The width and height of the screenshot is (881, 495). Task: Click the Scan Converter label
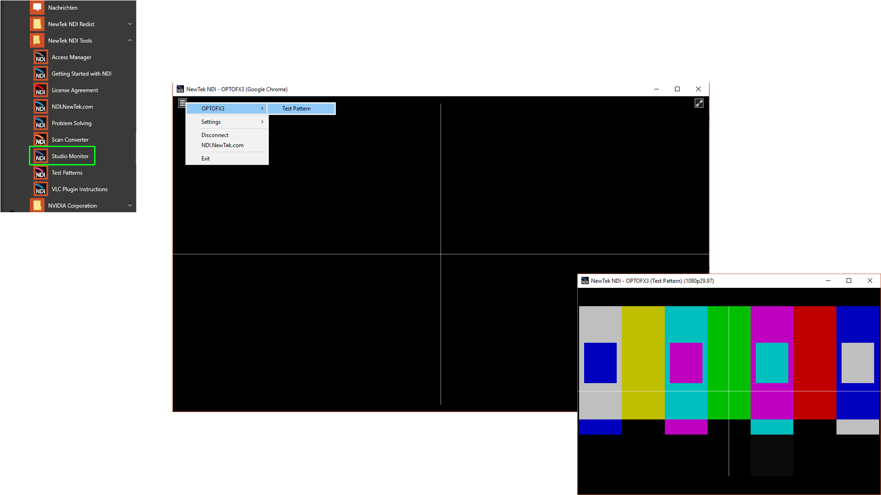coord(70,140)
